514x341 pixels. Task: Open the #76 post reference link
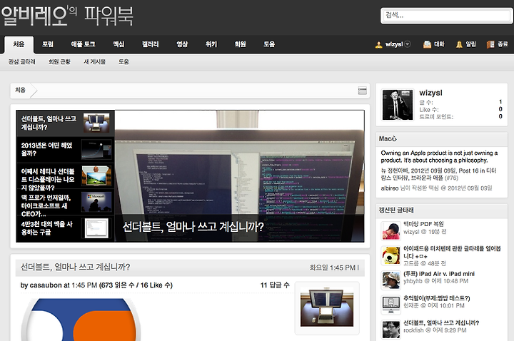click(451, 178)
